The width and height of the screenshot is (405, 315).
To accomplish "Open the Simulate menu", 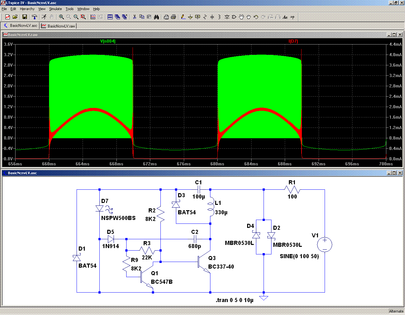I will coord(55,9).
